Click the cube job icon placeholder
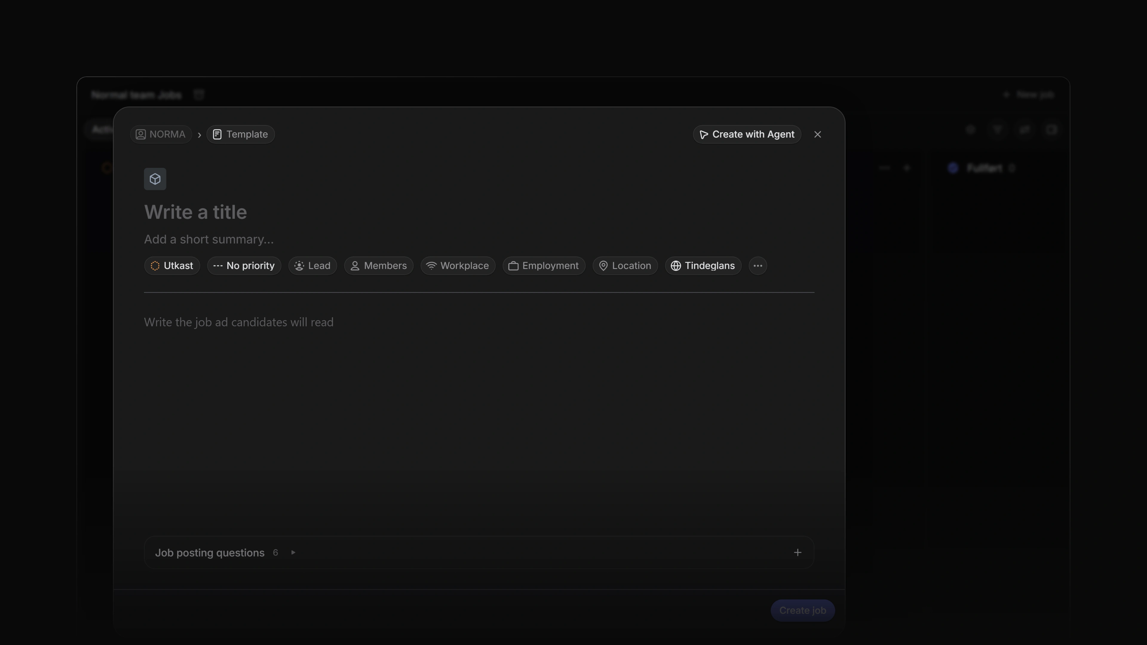The height and width of the screenshot is (645, 1147). (x=155, y=179)
